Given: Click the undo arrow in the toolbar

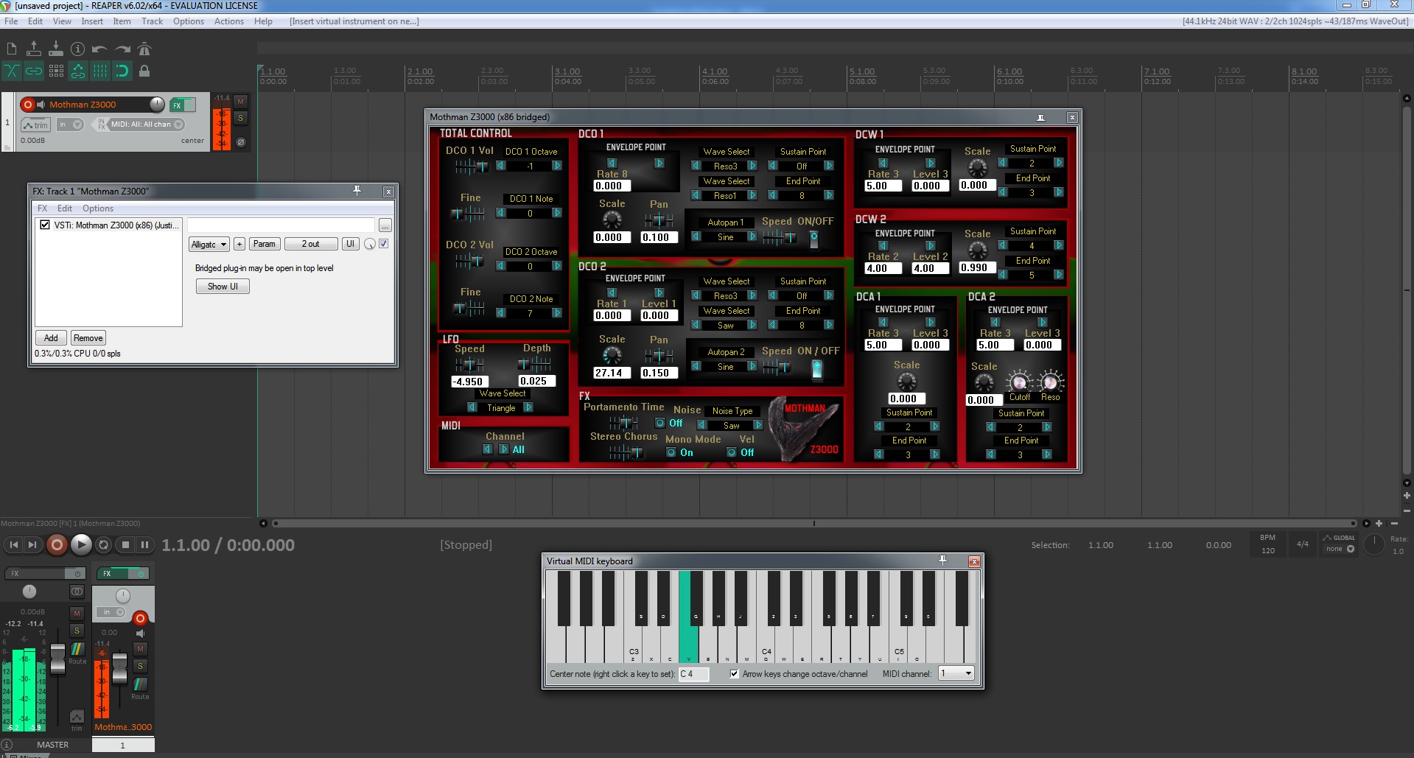Looking at the screenshot, I should click(99, 49).
